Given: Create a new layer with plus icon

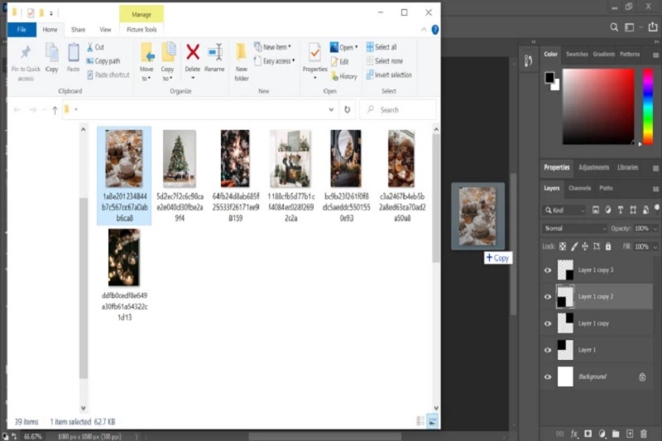Looking at the screenshot, I should (630, 433).
